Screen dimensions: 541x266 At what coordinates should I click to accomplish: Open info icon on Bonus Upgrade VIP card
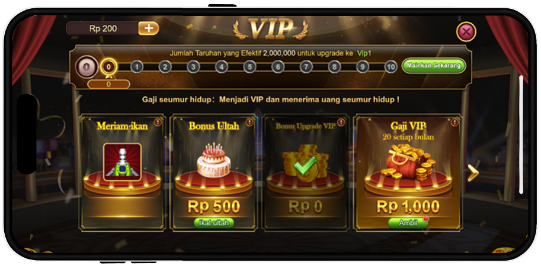(341, 122)
